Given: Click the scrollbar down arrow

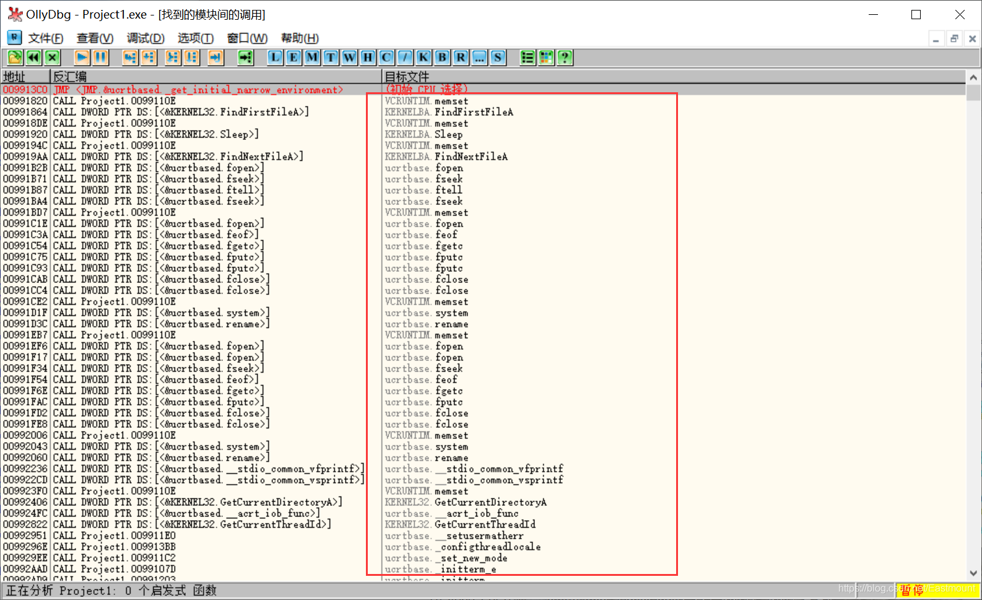Looking at the screenshot, I should pyautogui.click(x=973, y=573).
